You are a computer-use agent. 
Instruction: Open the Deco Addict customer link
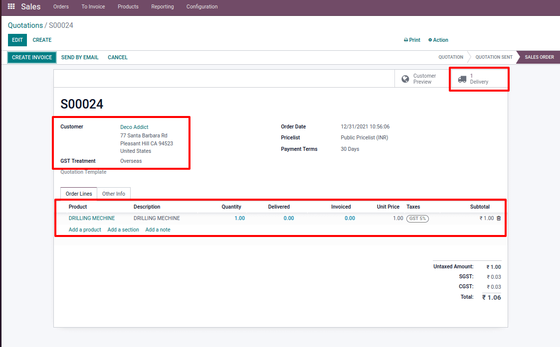134,127
